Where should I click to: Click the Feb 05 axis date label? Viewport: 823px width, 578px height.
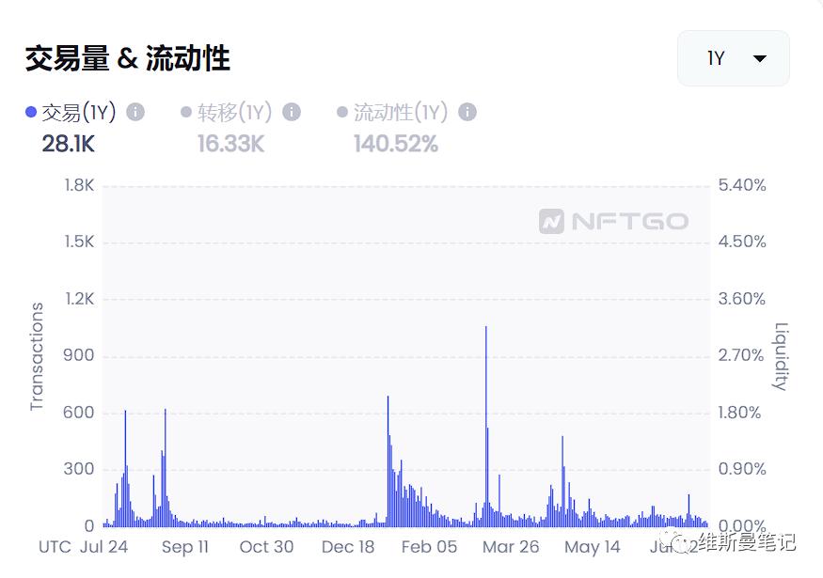(x=428, y=546)
